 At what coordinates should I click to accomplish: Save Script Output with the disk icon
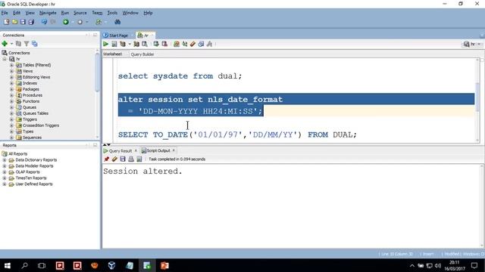(123, 159)
